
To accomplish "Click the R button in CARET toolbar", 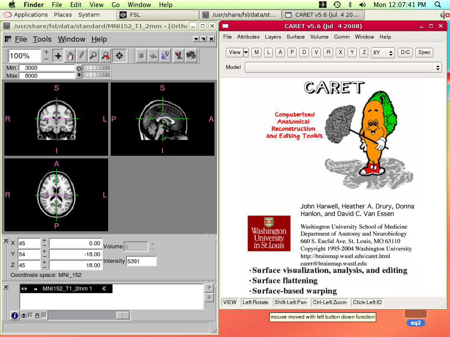I will (328, 53).
